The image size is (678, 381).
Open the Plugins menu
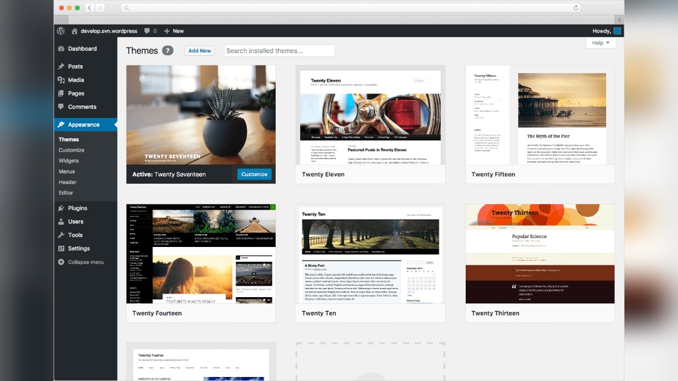[x=77, y=208]
